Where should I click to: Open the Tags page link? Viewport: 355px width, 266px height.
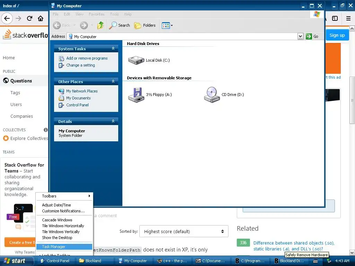point(15,93)
